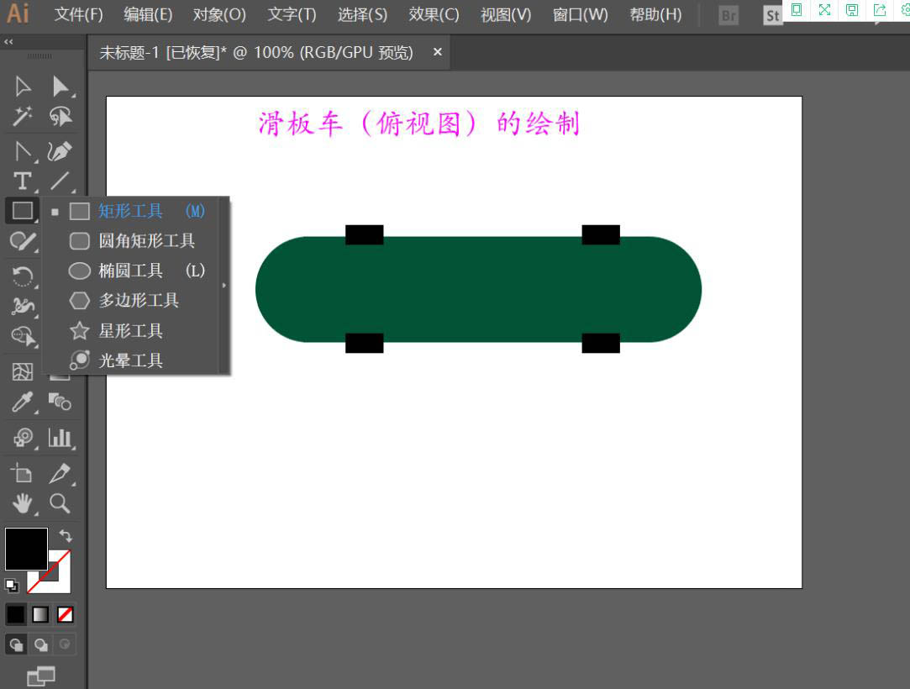Select the Magic Wand tool
Image resolution: width=910 pixels, height=689 pixels.
(23, 117)
